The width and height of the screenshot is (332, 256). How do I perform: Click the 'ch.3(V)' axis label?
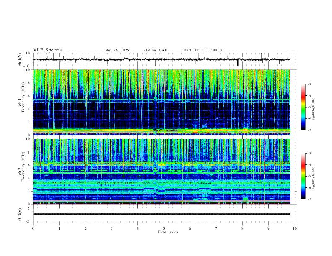click(20, 215)
